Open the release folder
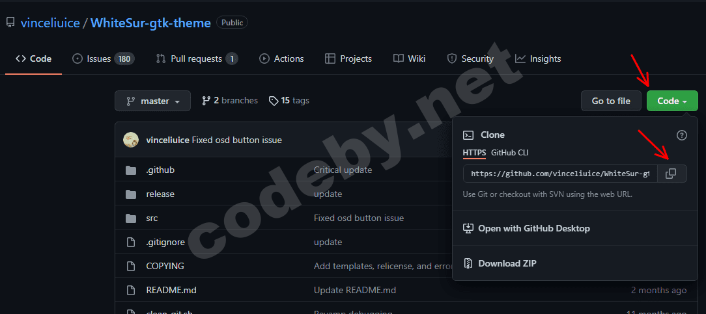Screen dimensions: 706x314 point(160,194)
